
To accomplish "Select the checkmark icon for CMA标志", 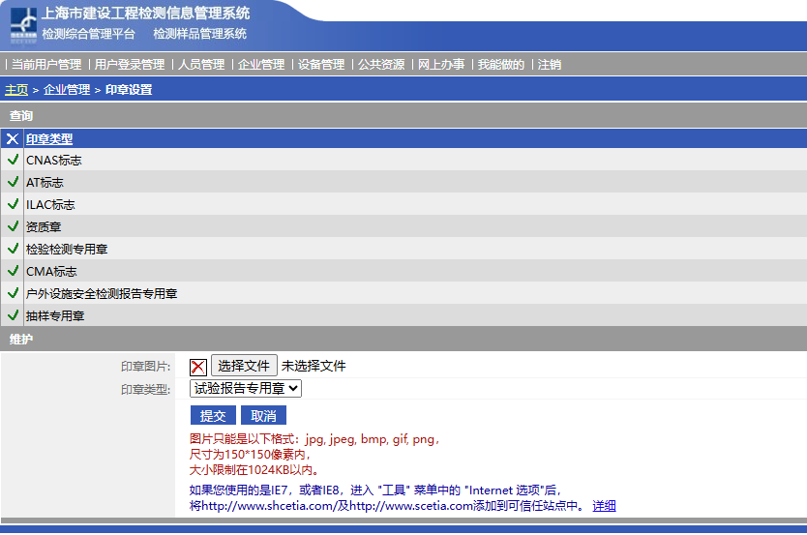I will click(x=13, y=271).
